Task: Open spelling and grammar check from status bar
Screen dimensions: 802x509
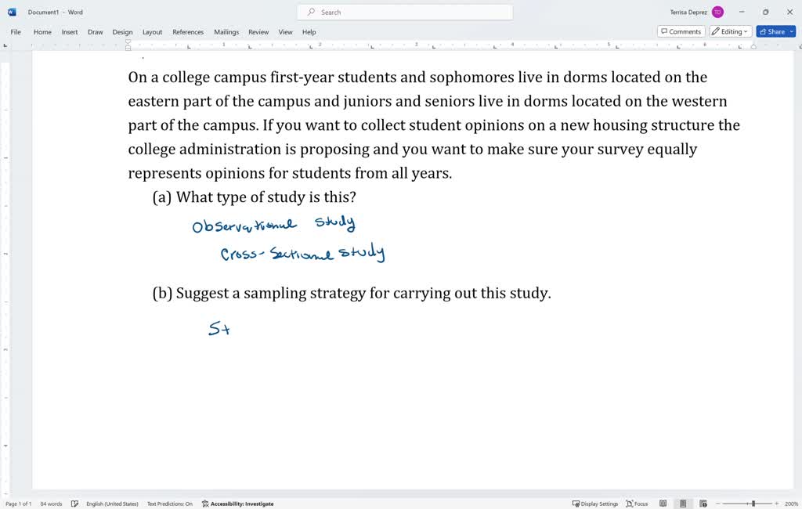Action: (x=74, y=504)
